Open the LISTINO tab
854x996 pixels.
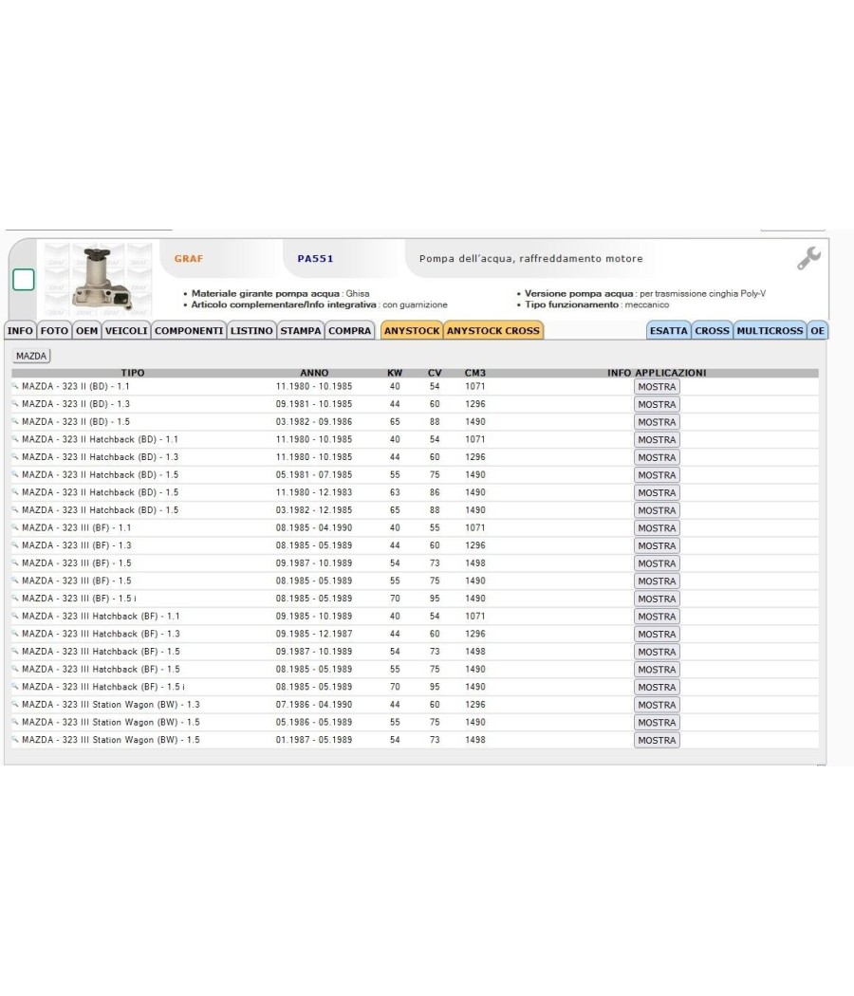point(251,330)
